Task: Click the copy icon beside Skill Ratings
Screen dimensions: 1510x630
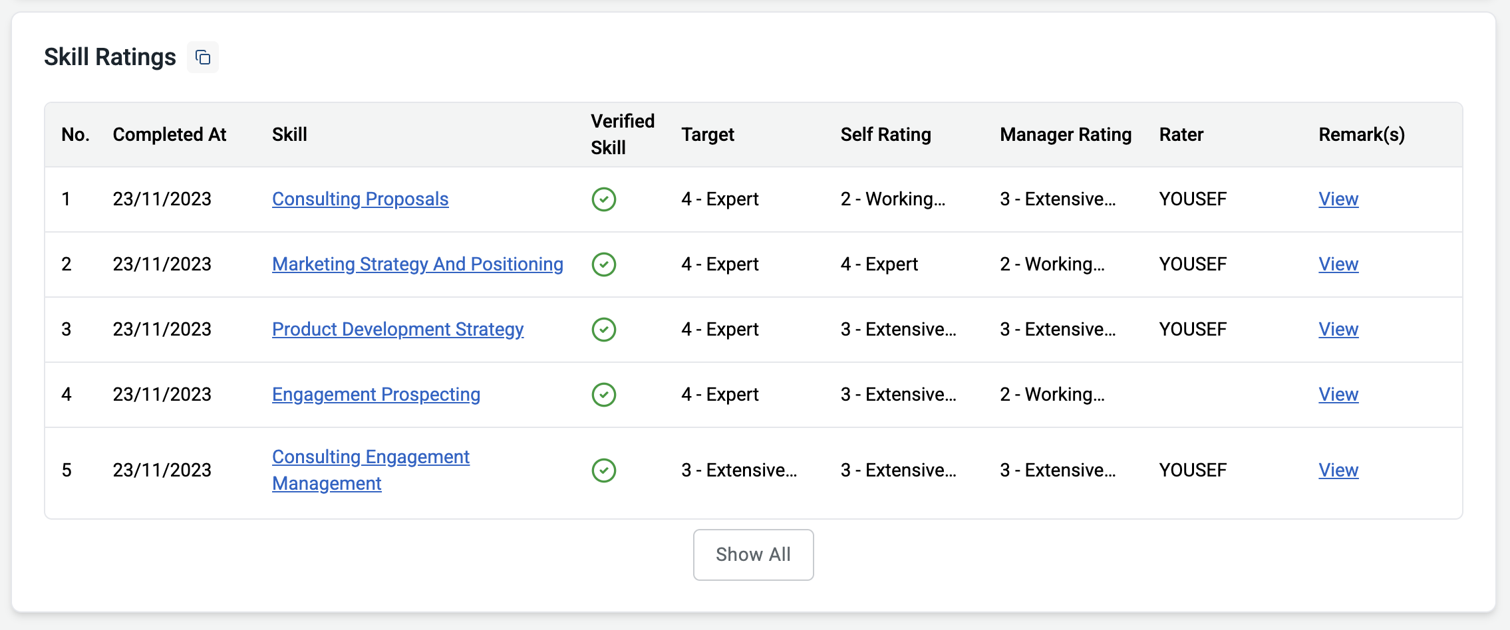Action: click(203, 58)
